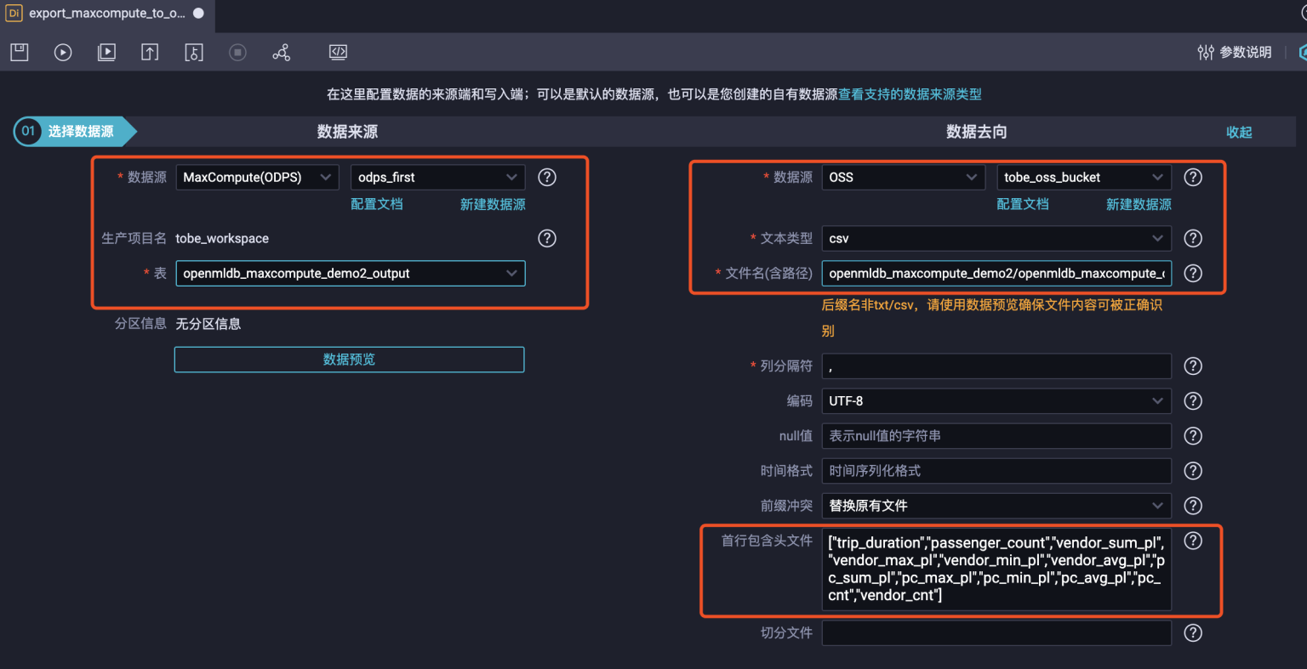
Task: Click the 列分隔符 input field
Action: 996,366
